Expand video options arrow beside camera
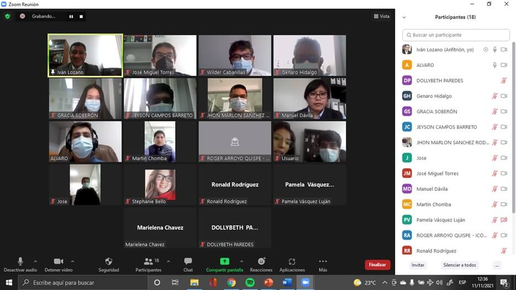The width and height of the screenshot is (516, 290). (x=72, y=261)
